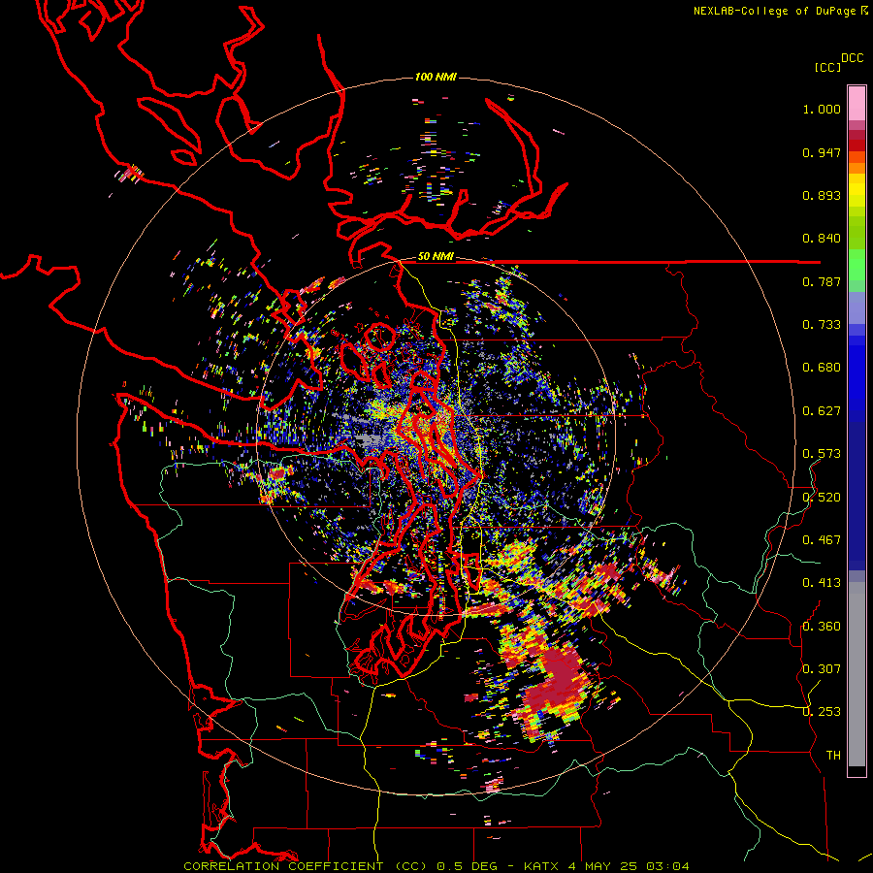Select the 0.947 scale value
Viewport: 873px width, 873px height.
(x=822, y=152)
